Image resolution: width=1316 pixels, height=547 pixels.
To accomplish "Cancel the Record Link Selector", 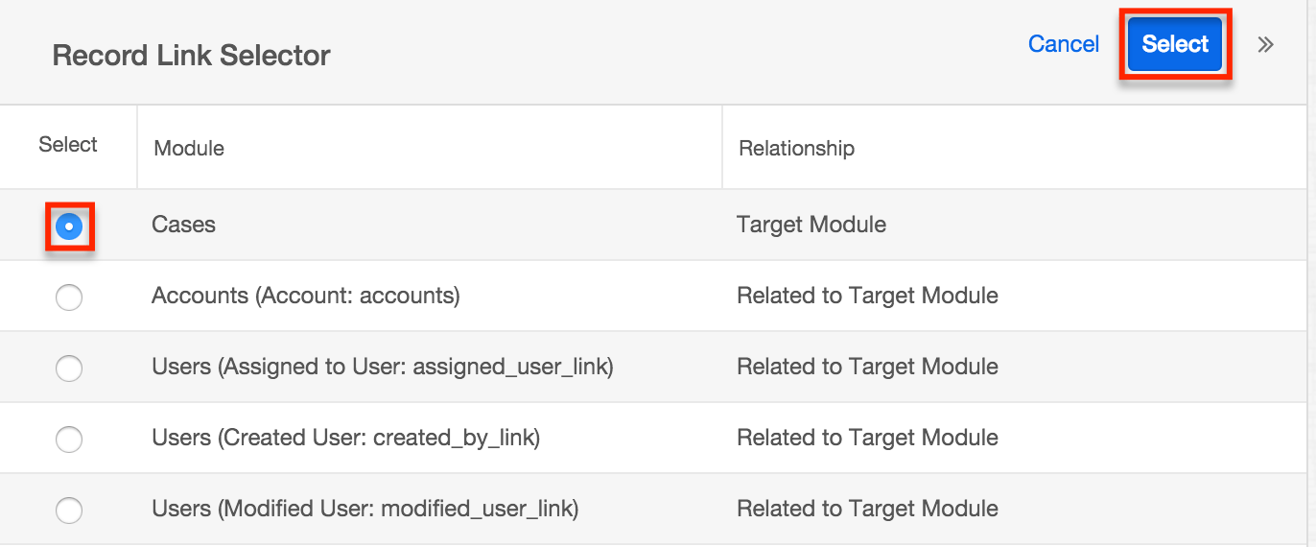I will (1063, 44).
